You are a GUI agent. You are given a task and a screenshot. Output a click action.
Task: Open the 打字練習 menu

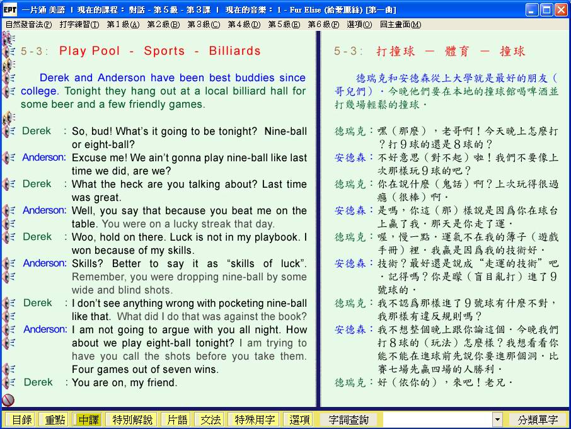click(79, 25)
